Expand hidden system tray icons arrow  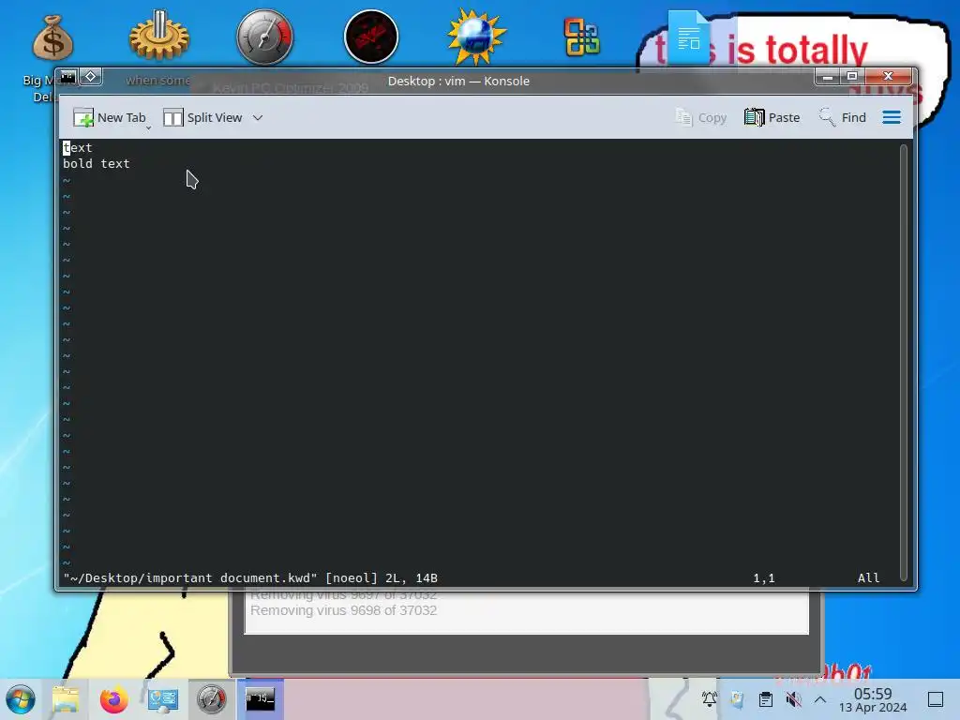820,699
